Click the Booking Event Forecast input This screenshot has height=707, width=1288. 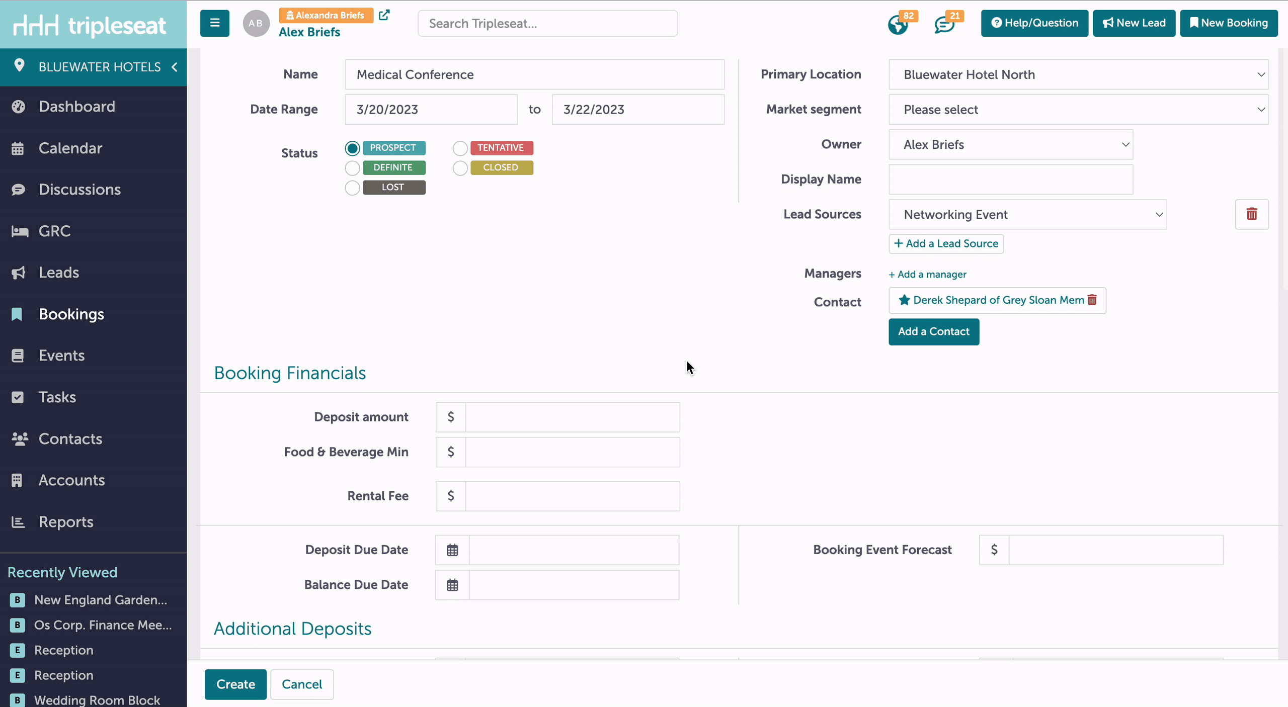coord(1116,550)
